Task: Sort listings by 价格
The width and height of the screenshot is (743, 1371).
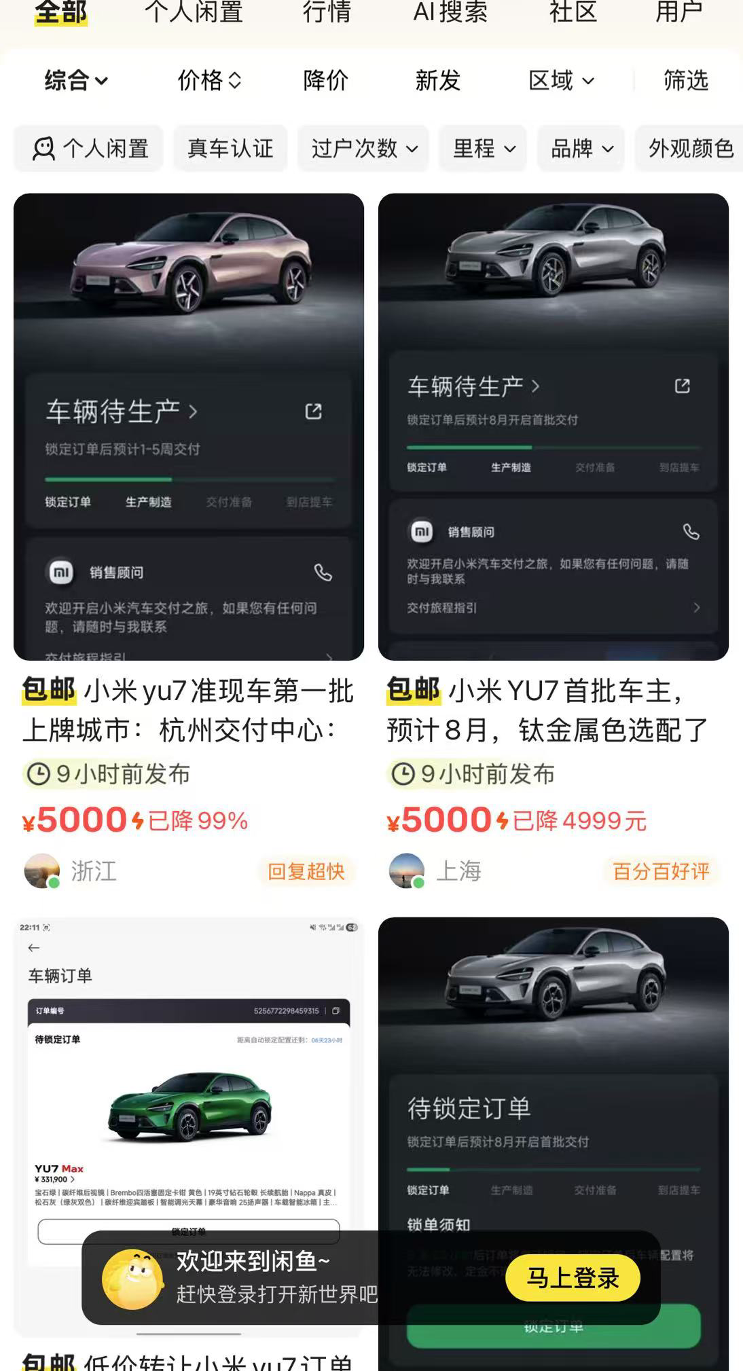Action: [x=209, y=81]
